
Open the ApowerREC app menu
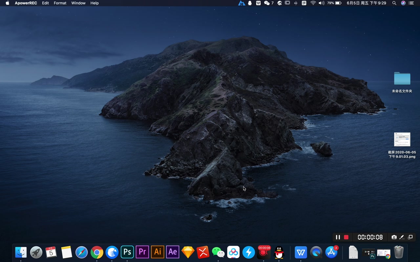point(26,3)
